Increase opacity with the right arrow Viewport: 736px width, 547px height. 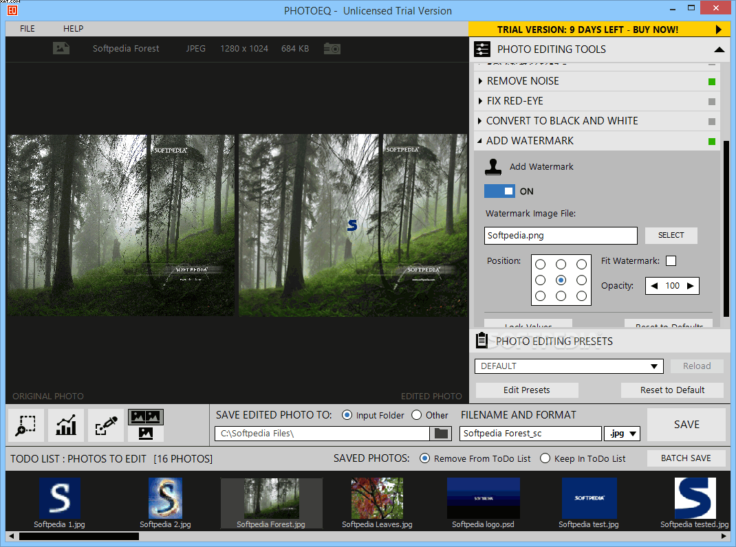coord(690,286)
